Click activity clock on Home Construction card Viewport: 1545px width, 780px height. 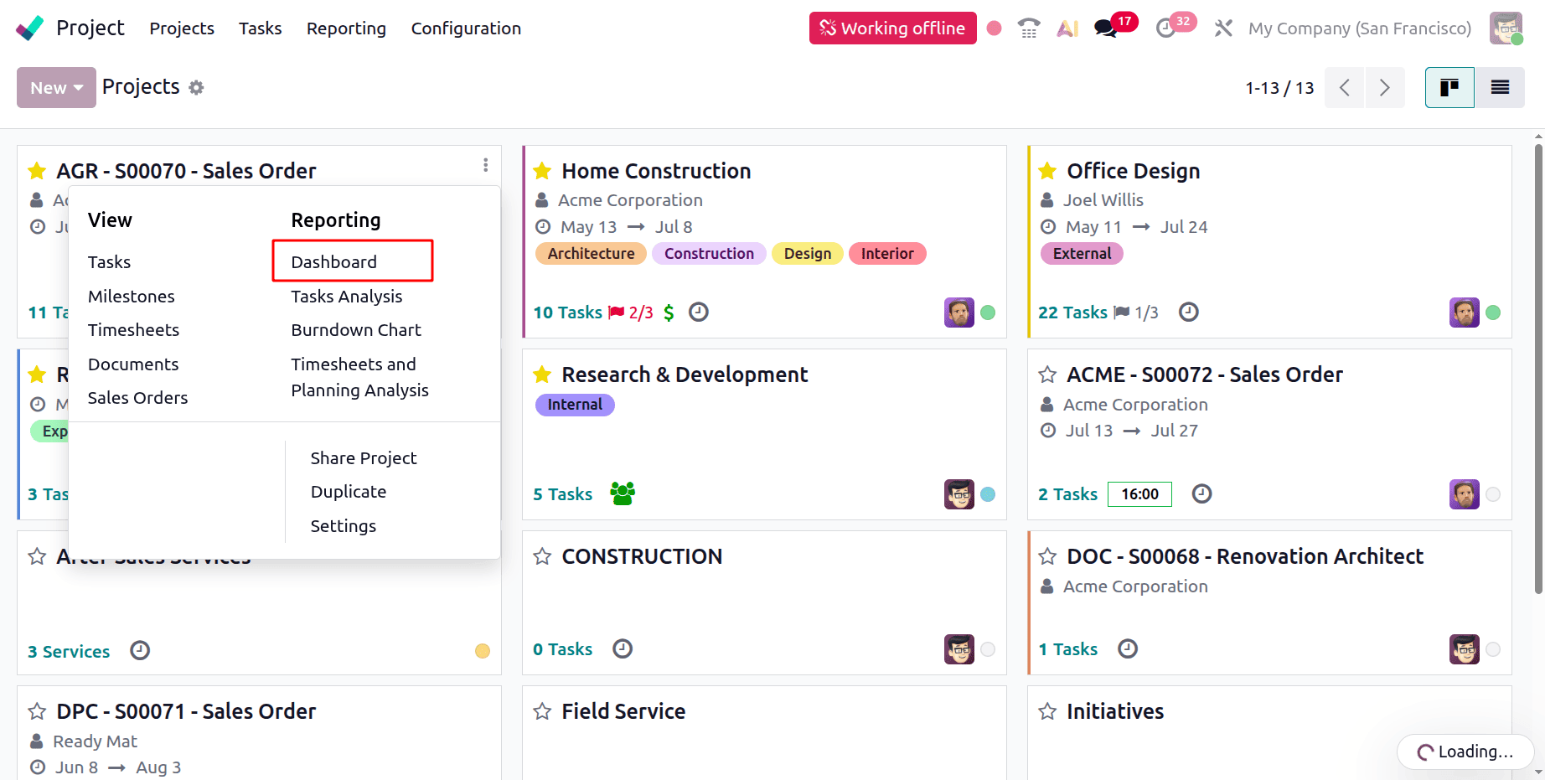[699, 313]
